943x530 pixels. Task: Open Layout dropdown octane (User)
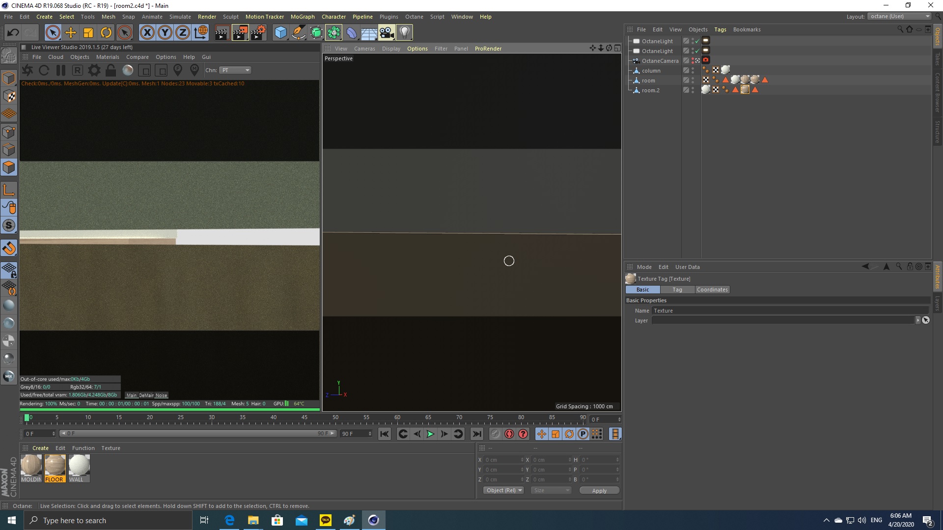tap(899, 16)
